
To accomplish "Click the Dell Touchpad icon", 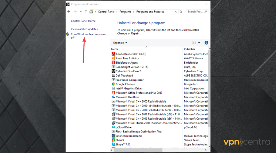I will [x=113, y=76].
